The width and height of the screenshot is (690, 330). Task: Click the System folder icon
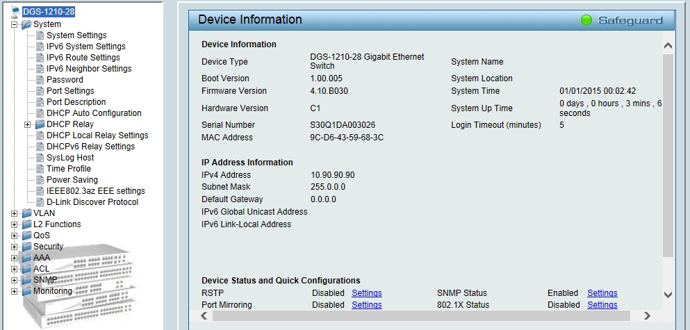pyautogui.click(x=26, y=24)
